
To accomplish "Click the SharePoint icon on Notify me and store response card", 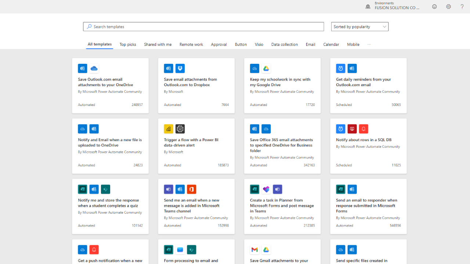I will pos(105,189).
